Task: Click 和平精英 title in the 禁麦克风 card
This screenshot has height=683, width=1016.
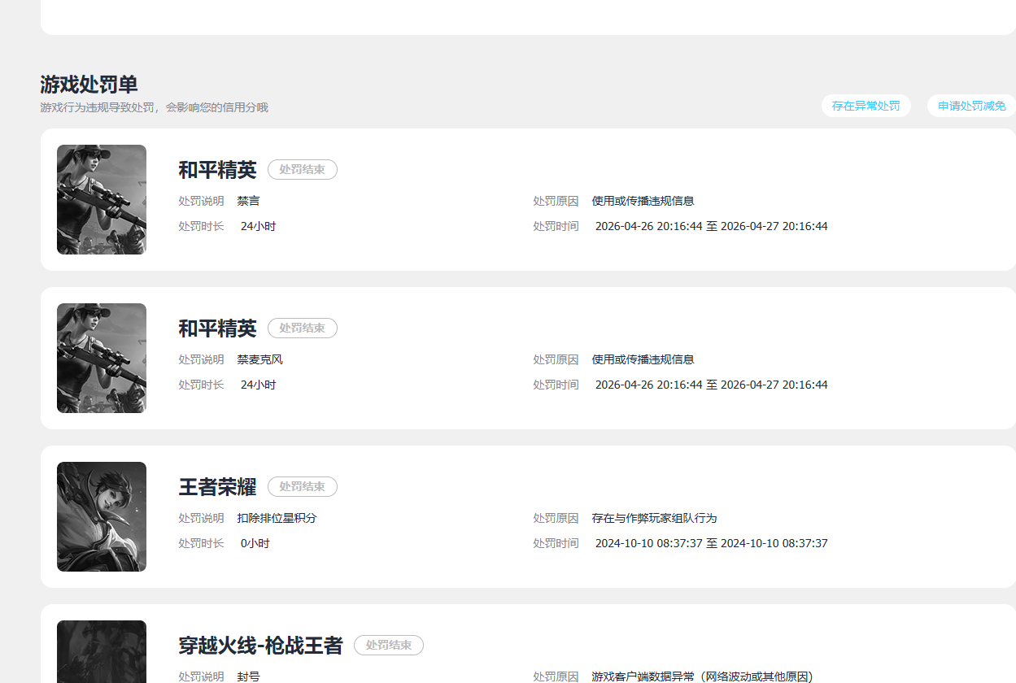Action: coord(217,328)
